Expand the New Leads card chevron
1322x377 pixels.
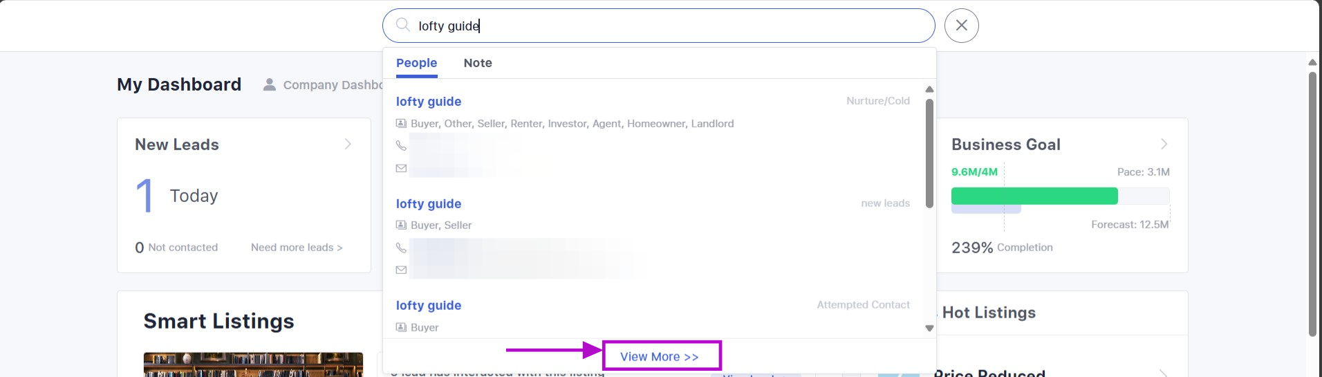348,144
